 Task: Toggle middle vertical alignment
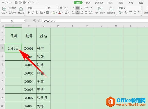(77, 8)
